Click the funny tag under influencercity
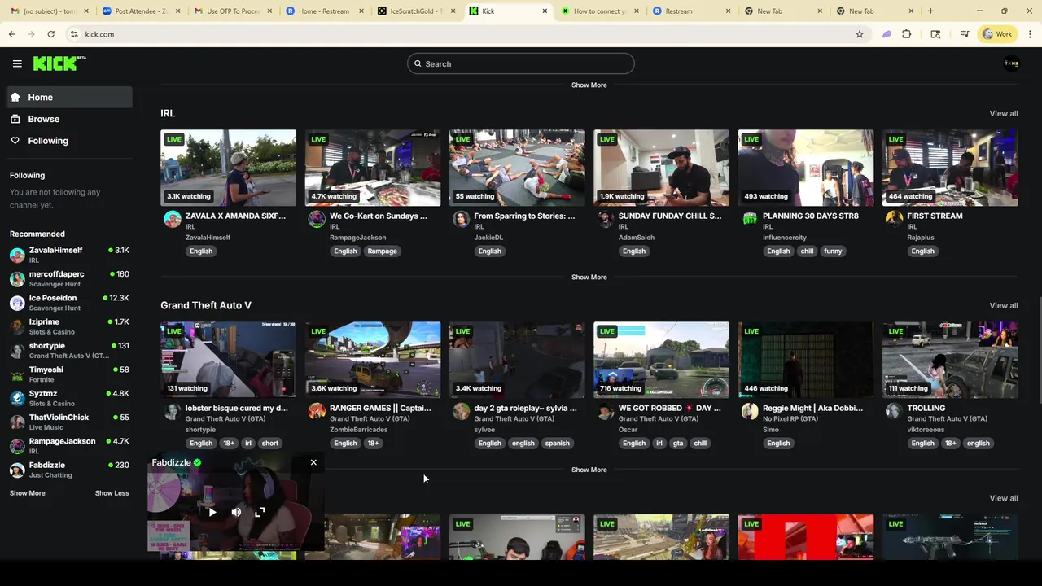 coord(833,251)
